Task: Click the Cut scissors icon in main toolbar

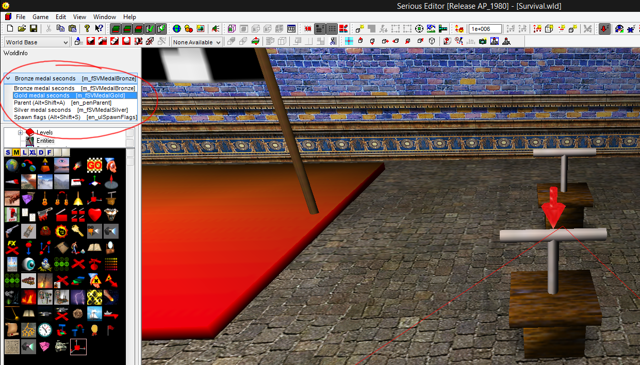Action: (49, 29)
